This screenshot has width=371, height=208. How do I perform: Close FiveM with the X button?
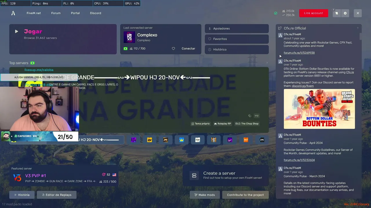358,13
